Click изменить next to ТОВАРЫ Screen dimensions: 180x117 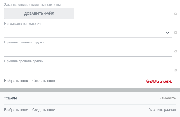click(168, 98)
